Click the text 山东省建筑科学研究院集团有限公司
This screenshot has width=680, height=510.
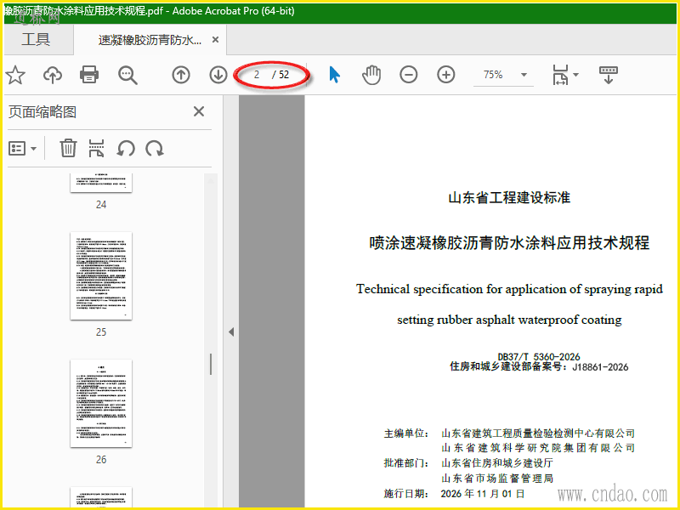pos(538,448)
